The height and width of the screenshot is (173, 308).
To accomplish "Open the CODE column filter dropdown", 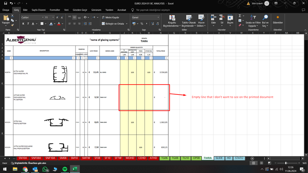I will click(x=11, y=58).
